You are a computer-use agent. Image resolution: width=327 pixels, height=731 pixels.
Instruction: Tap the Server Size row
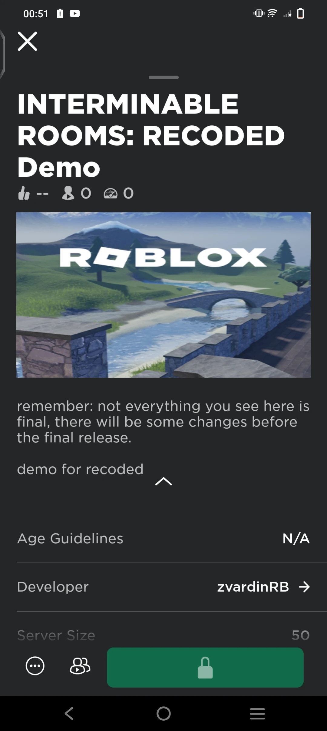point(163,635)
